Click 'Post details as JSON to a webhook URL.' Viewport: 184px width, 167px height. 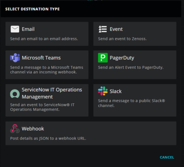(48, 139)
